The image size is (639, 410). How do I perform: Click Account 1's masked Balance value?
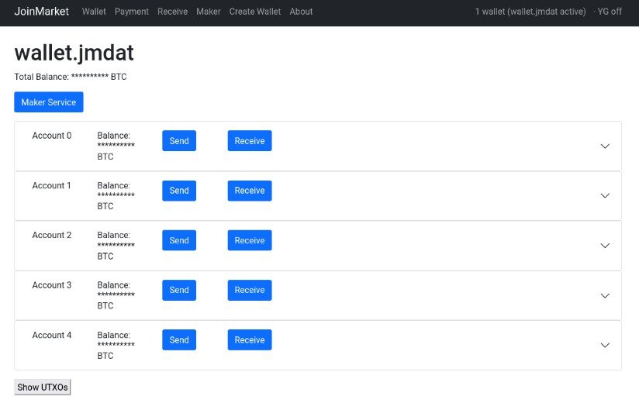[x=116, y=195]
